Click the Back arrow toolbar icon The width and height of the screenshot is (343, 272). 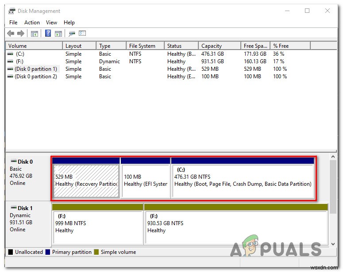(11, 34)
